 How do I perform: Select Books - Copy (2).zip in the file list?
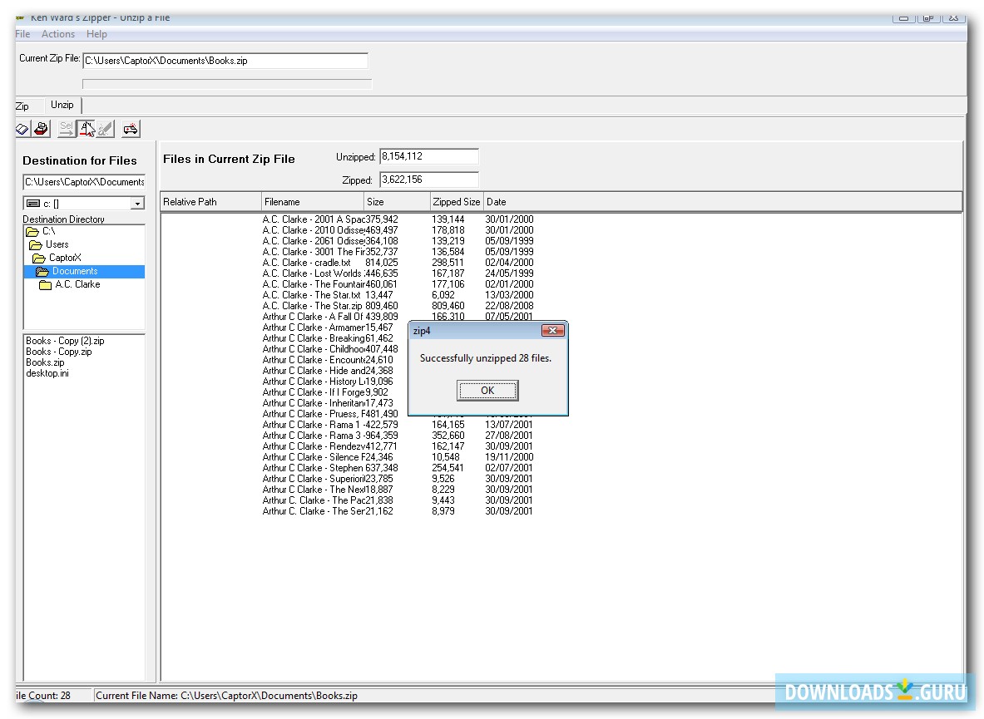(x=65, y=341)
